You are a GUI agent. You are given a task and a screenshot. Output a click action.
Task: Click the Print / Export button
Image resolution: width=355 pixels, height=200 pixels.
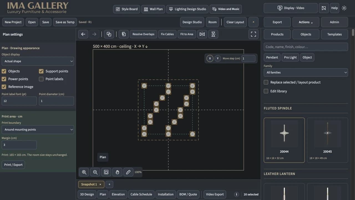[x=13, y=165]
